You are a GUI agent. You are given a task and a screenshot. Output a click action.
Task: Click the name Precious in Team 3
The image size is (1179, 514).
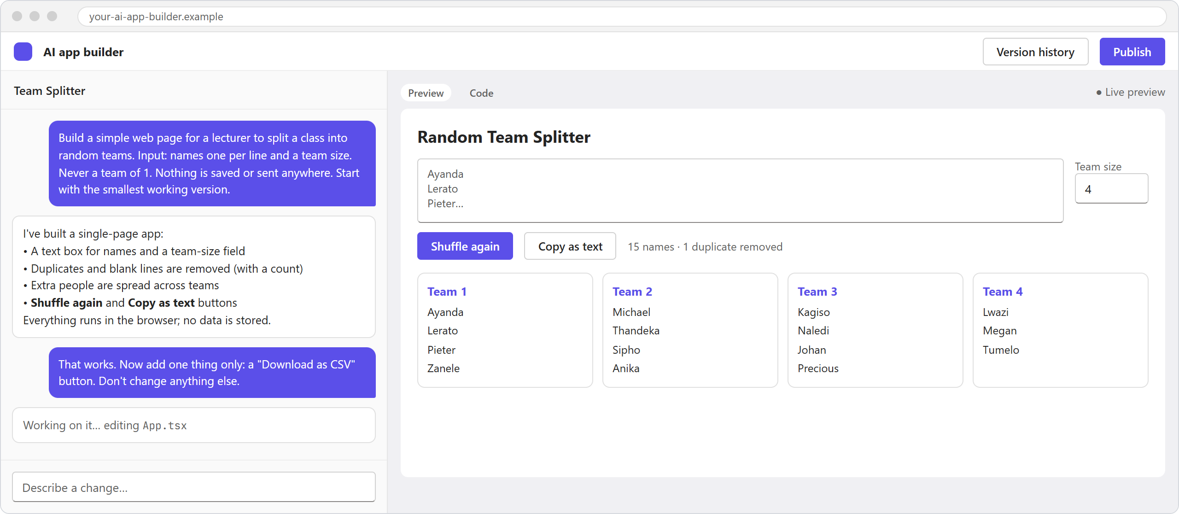point(818,368)
